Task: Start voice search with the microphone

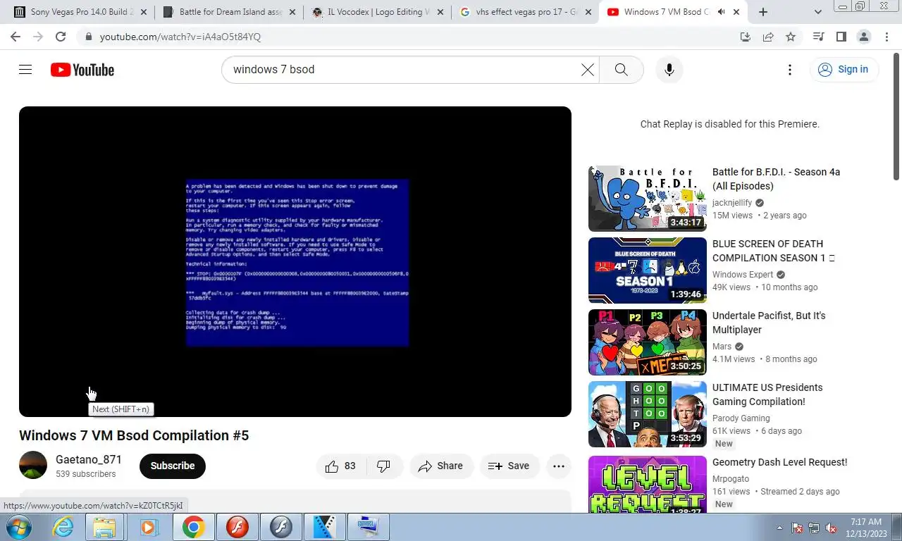Action: pyautogui.click(x=669, y=69)
